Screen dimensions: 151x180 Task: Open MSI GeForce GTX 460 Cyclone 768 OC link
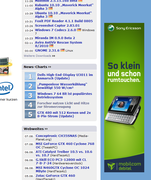click(65, 145)
